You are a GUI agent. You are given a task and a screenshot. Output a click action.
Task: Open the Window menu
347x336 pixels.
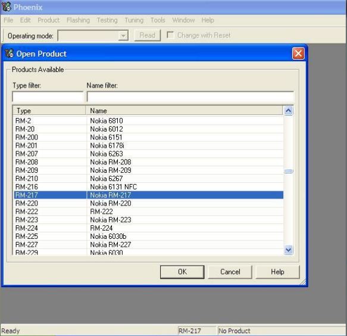[x=183, y=20]
